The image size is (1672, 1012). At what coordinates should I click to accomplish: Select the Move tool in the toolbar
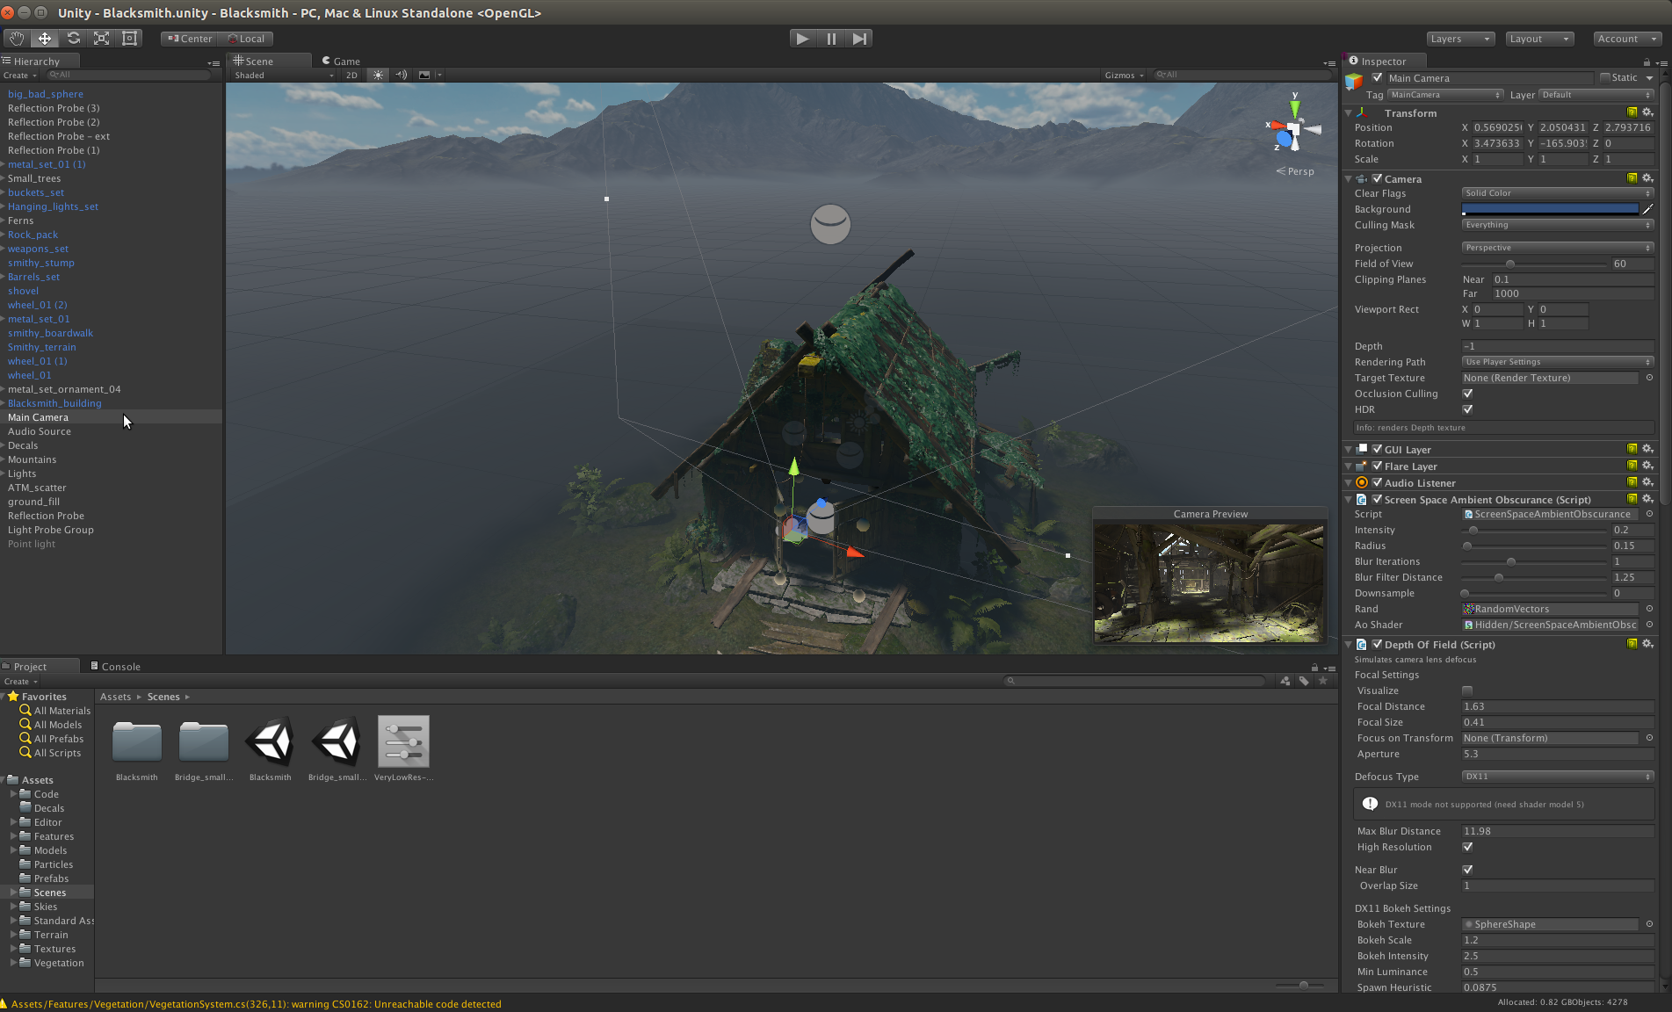(45, 39)
